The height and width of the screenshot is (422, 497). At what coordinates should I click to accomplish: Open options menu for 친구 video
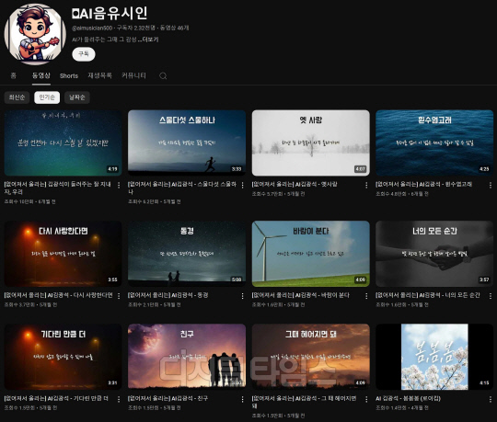pos(242,399)
